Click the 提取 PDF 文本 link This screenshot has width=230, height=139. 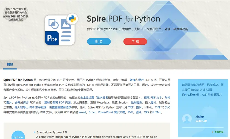(x=153, y=98)
